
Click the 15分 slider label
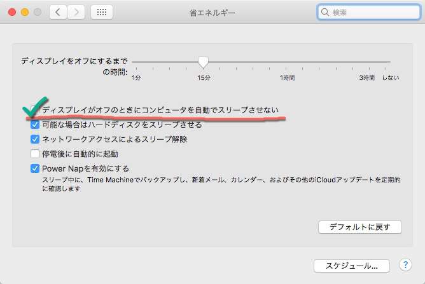coord(204,78)
